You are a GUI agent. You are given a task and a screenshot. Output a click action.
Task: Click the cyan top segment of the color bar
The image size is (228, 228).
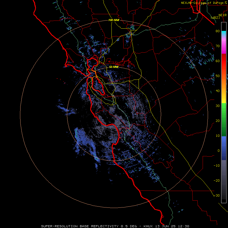pyautogui.click(x=224, y=33)
